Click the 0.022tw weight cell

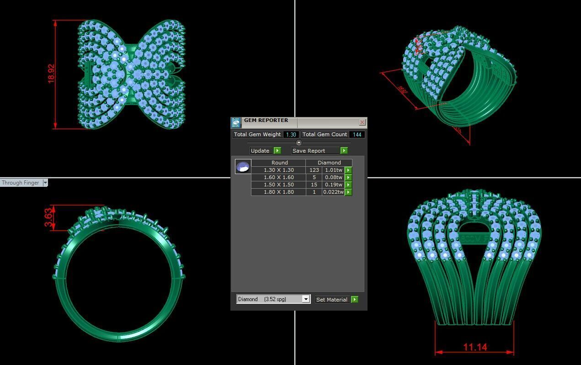coord(334,192)
